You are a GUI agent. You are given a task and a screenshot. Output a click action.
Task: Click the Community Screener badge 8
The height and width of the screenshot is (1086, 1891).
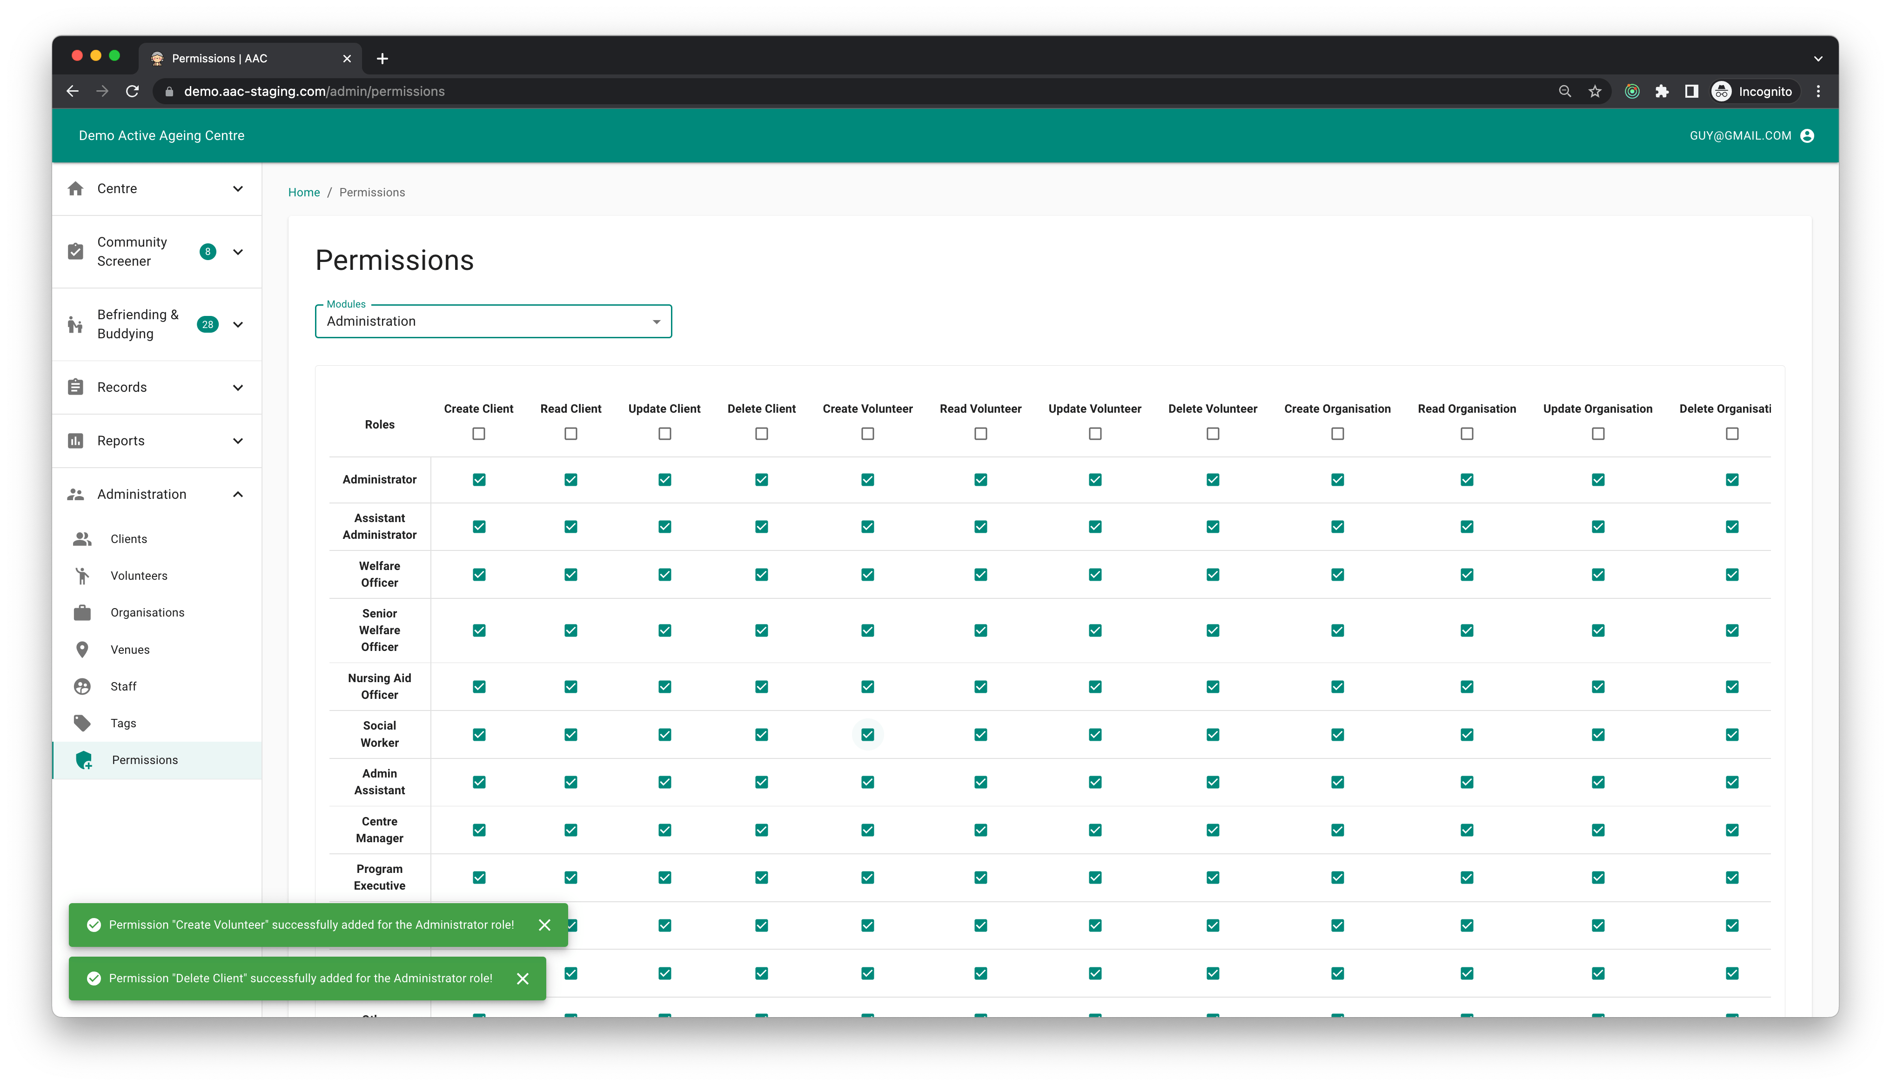pyautogui.click(x=208, y=251)
